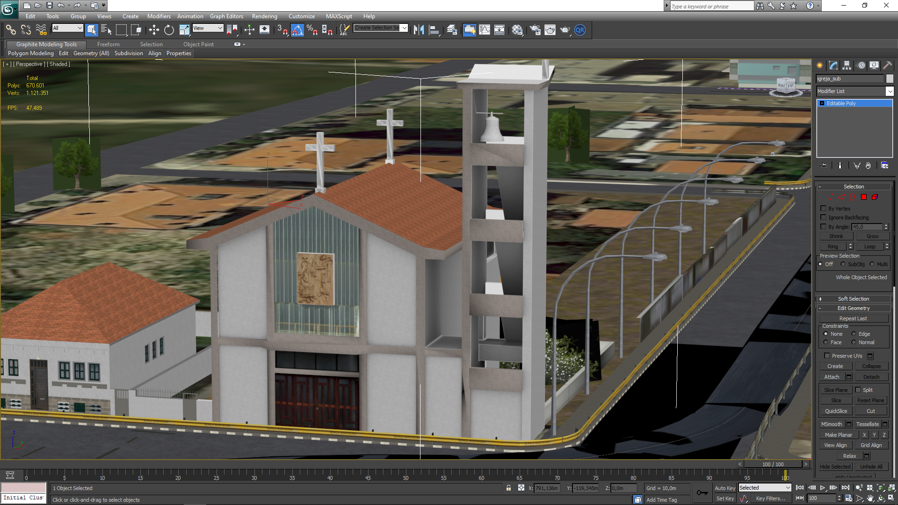Toggle the Spinner Snap button
The height and width of the screenshot is (505, 898).
pos(327,30)
